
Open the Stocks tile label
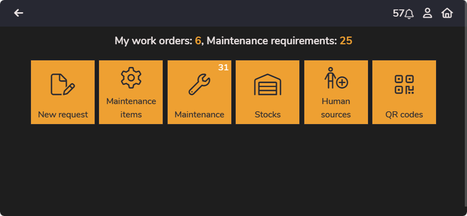click(267, 115)
